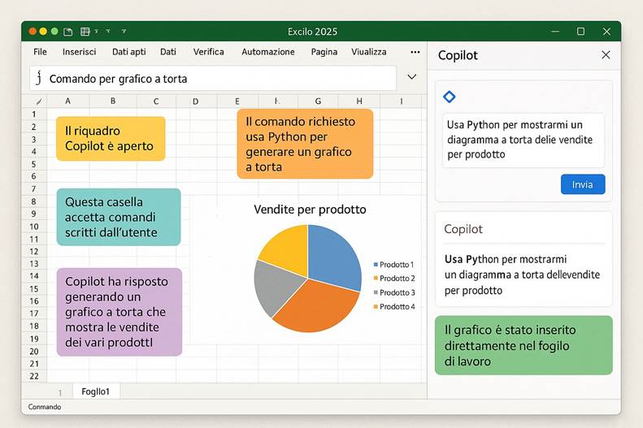This screenshot has height=428, width=643.
Task: Click the teal note 'Questa casella accetta comandi'
Action: pyautogui.click(x=119, y=217)
